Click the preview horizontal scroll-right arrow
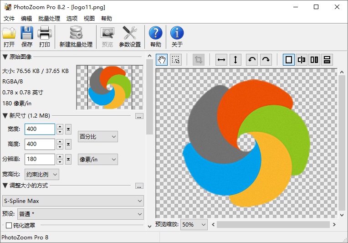 click(334, 225)
